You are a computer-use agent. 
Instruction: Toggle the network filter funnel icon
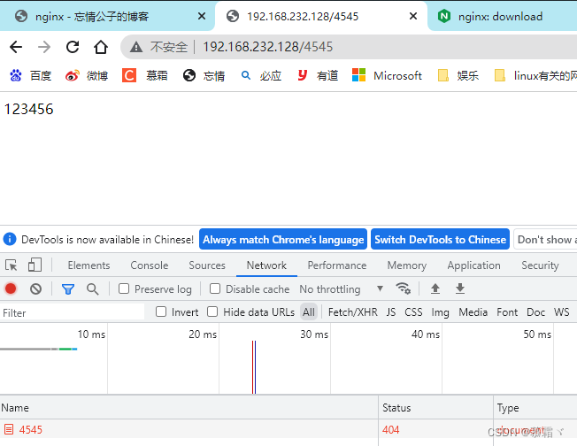click(68, 289)
